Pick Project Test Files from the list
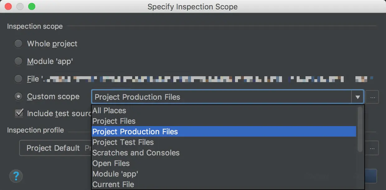 click(123, 142)
